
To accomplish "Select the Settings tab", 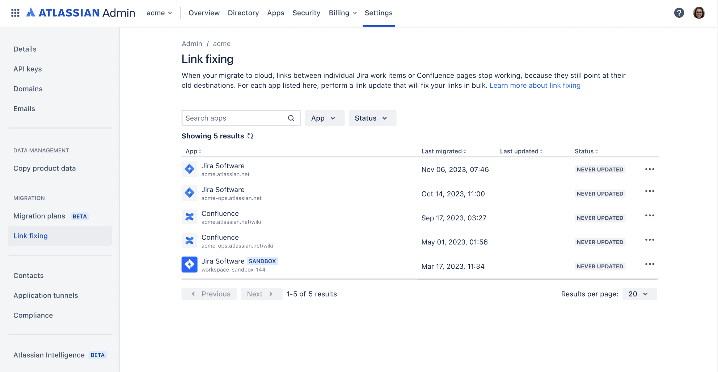I will (x=379, y=13).
